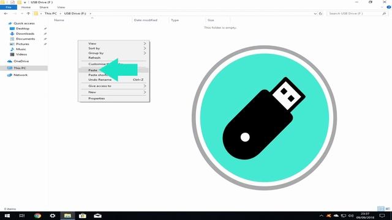Show hidden system tray icons
The width and height of the screenshot is (392, 220).
coord(322,216)
